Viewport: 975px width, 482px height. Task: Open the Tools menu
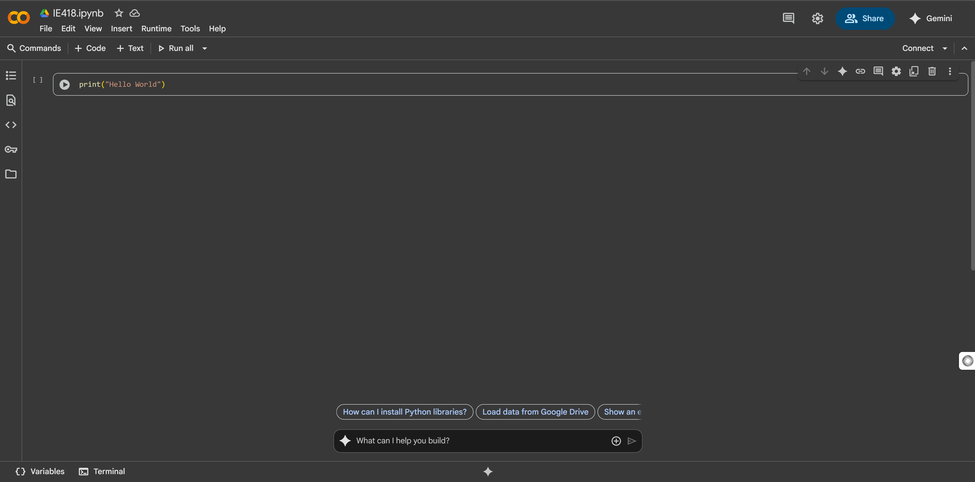[x=190, y=29]
